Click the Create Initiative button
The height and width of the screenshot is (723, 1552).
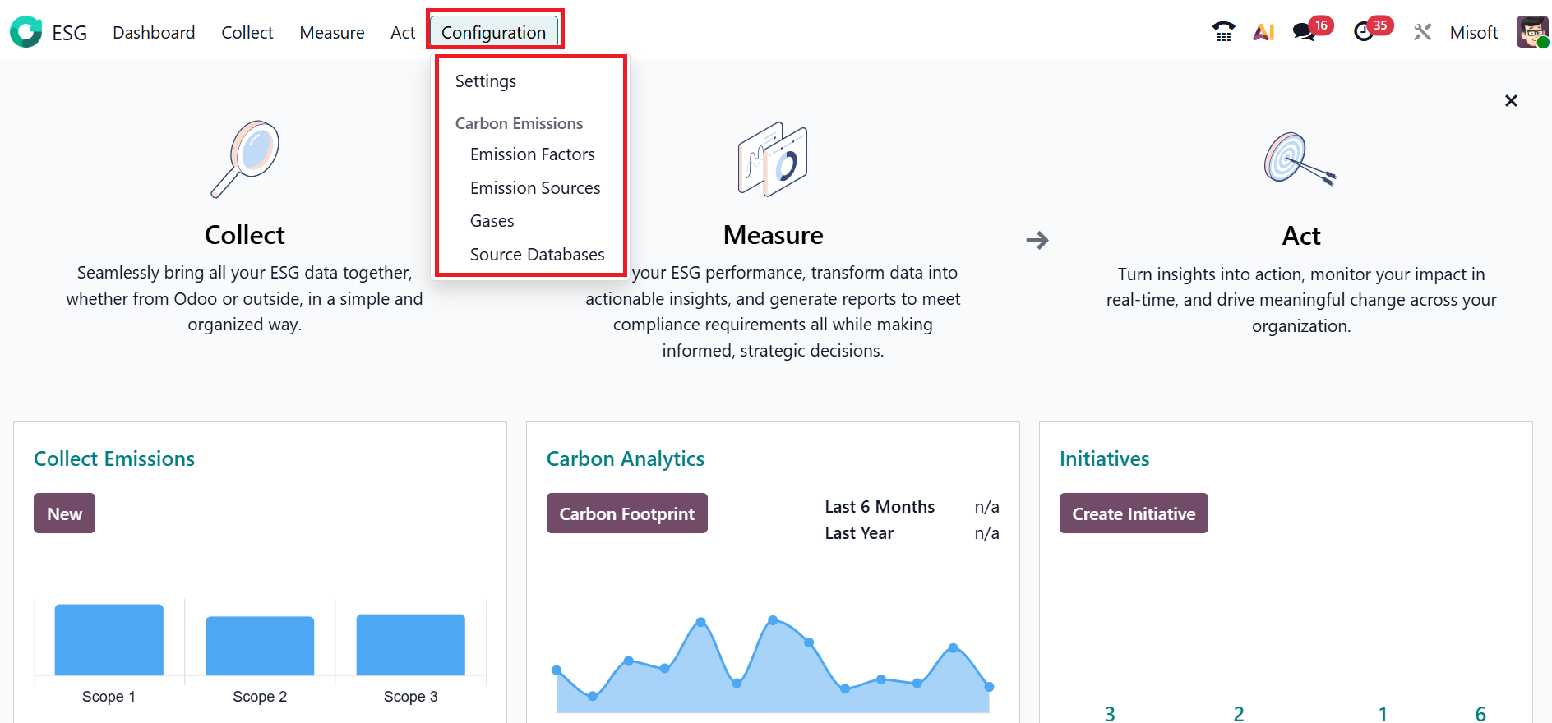point(1133,513)
